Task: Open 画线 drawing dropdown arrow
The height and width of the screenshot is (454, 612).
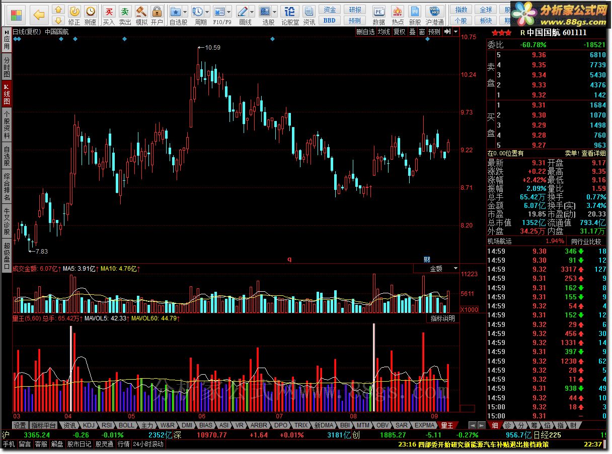Action: click(252, 12)
